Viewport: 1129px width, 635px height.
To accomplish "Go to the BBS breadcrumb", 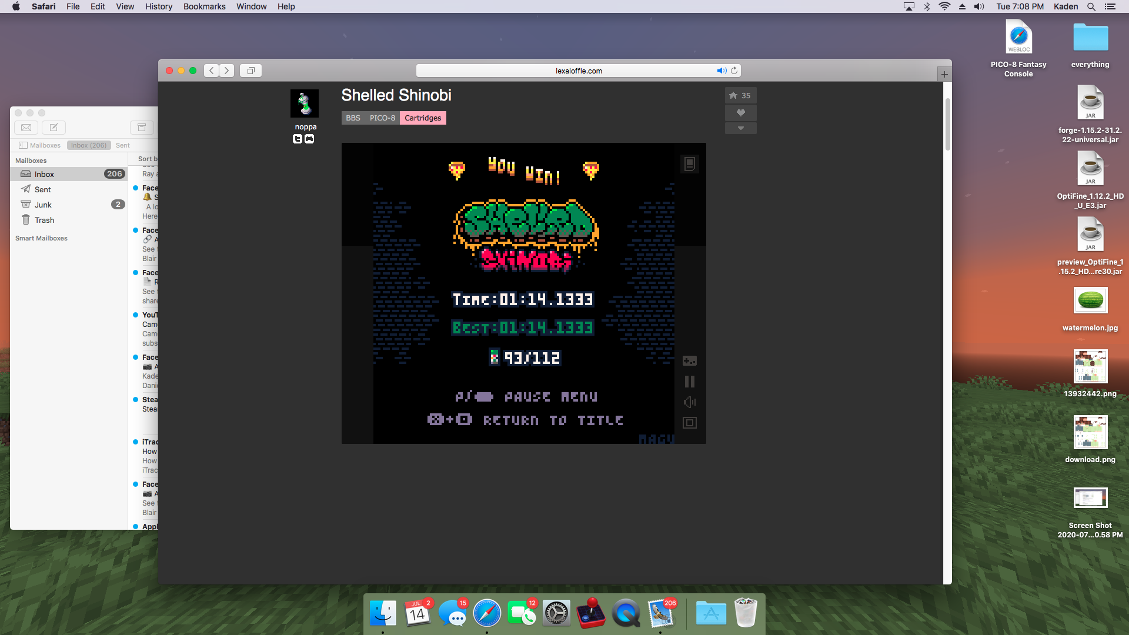I will [x=353, y=118].
